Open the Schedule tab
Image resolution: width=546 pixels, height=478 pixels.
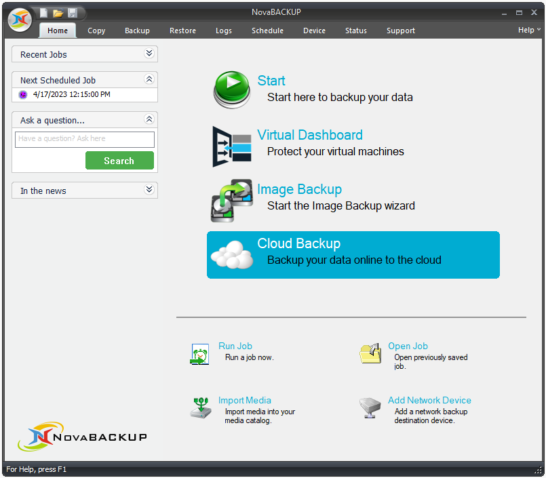(x=267, y=31)
